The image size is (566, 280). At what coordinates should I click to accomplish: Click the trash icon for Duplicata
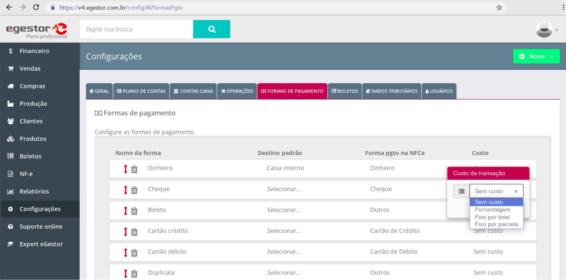click(134, 274)
